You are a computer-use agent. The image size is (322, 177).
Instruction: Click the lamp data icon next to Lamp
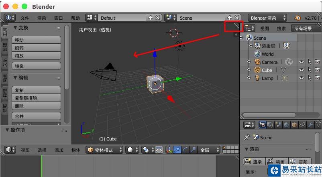point(285,78)
